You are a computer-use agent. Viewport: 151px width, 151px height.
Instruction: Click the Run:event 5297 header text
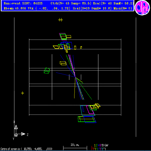pos(23,3)
